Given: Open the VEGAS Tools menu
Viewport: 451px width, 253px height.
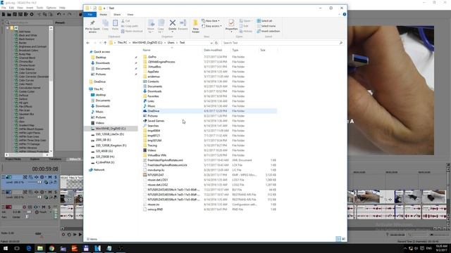Looking at the screenshot, I should 39,8.
